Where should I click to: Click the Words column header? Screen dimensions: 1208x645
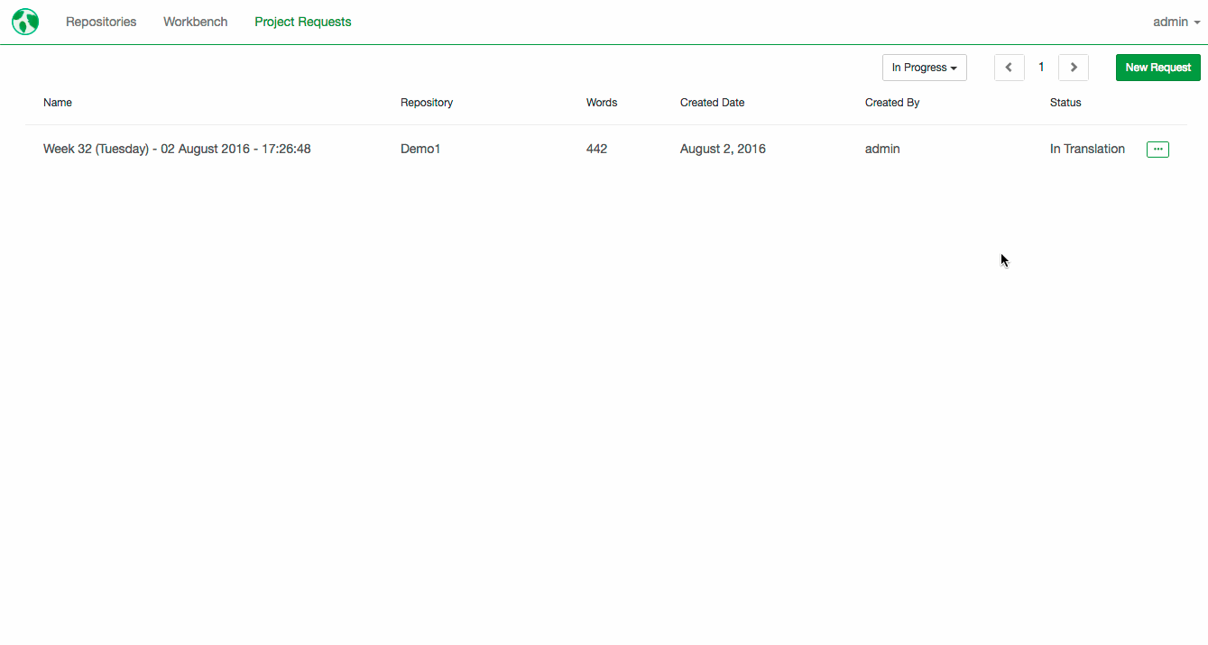pos(602,103)
